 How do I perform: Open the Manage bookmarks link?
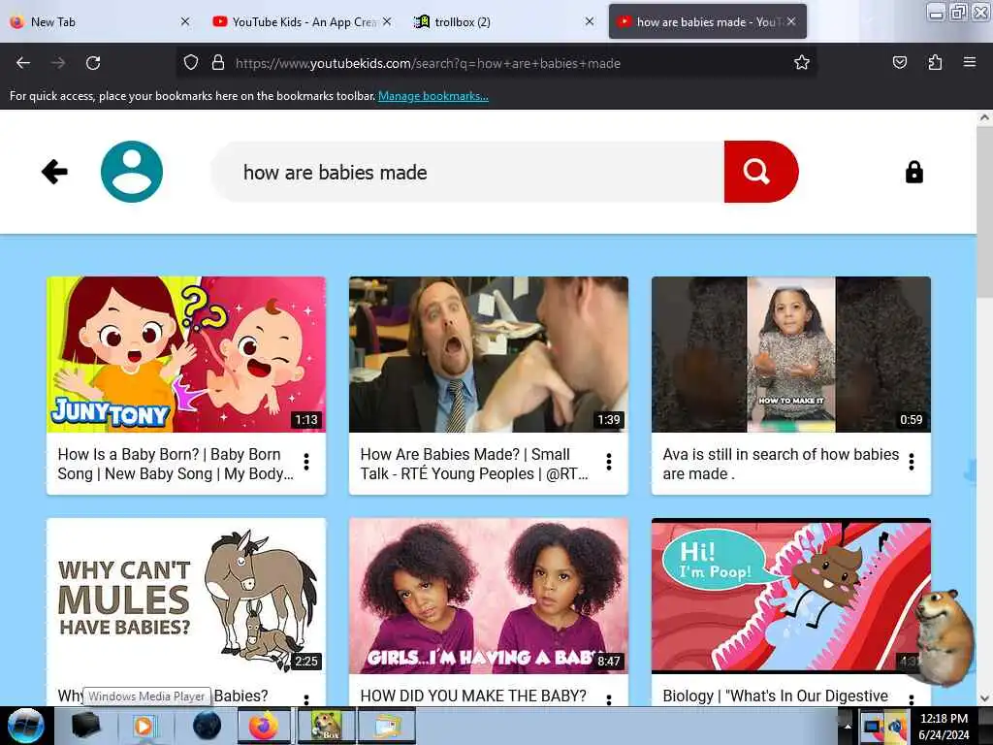coord(433,96)
